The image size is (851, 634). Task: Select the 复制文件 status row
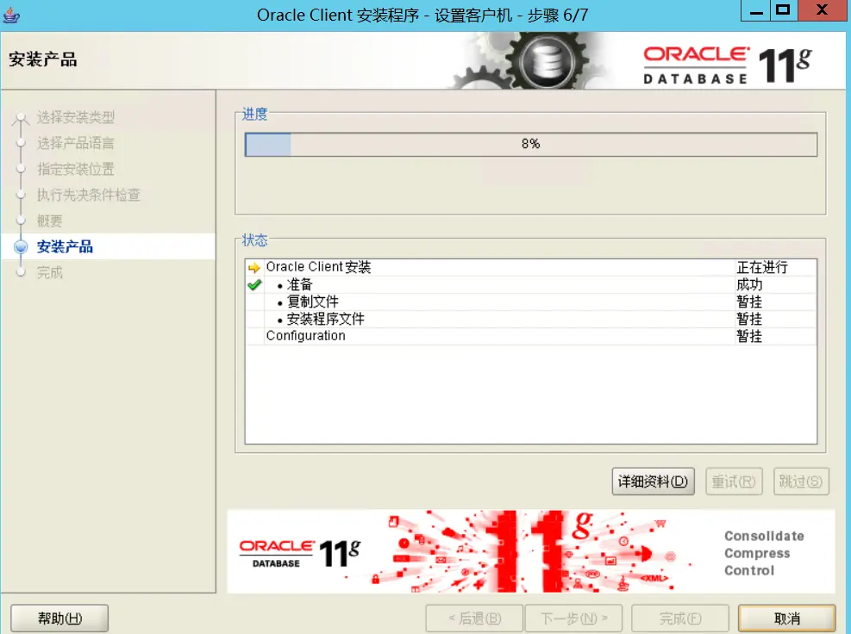click(x=531, y=301)
